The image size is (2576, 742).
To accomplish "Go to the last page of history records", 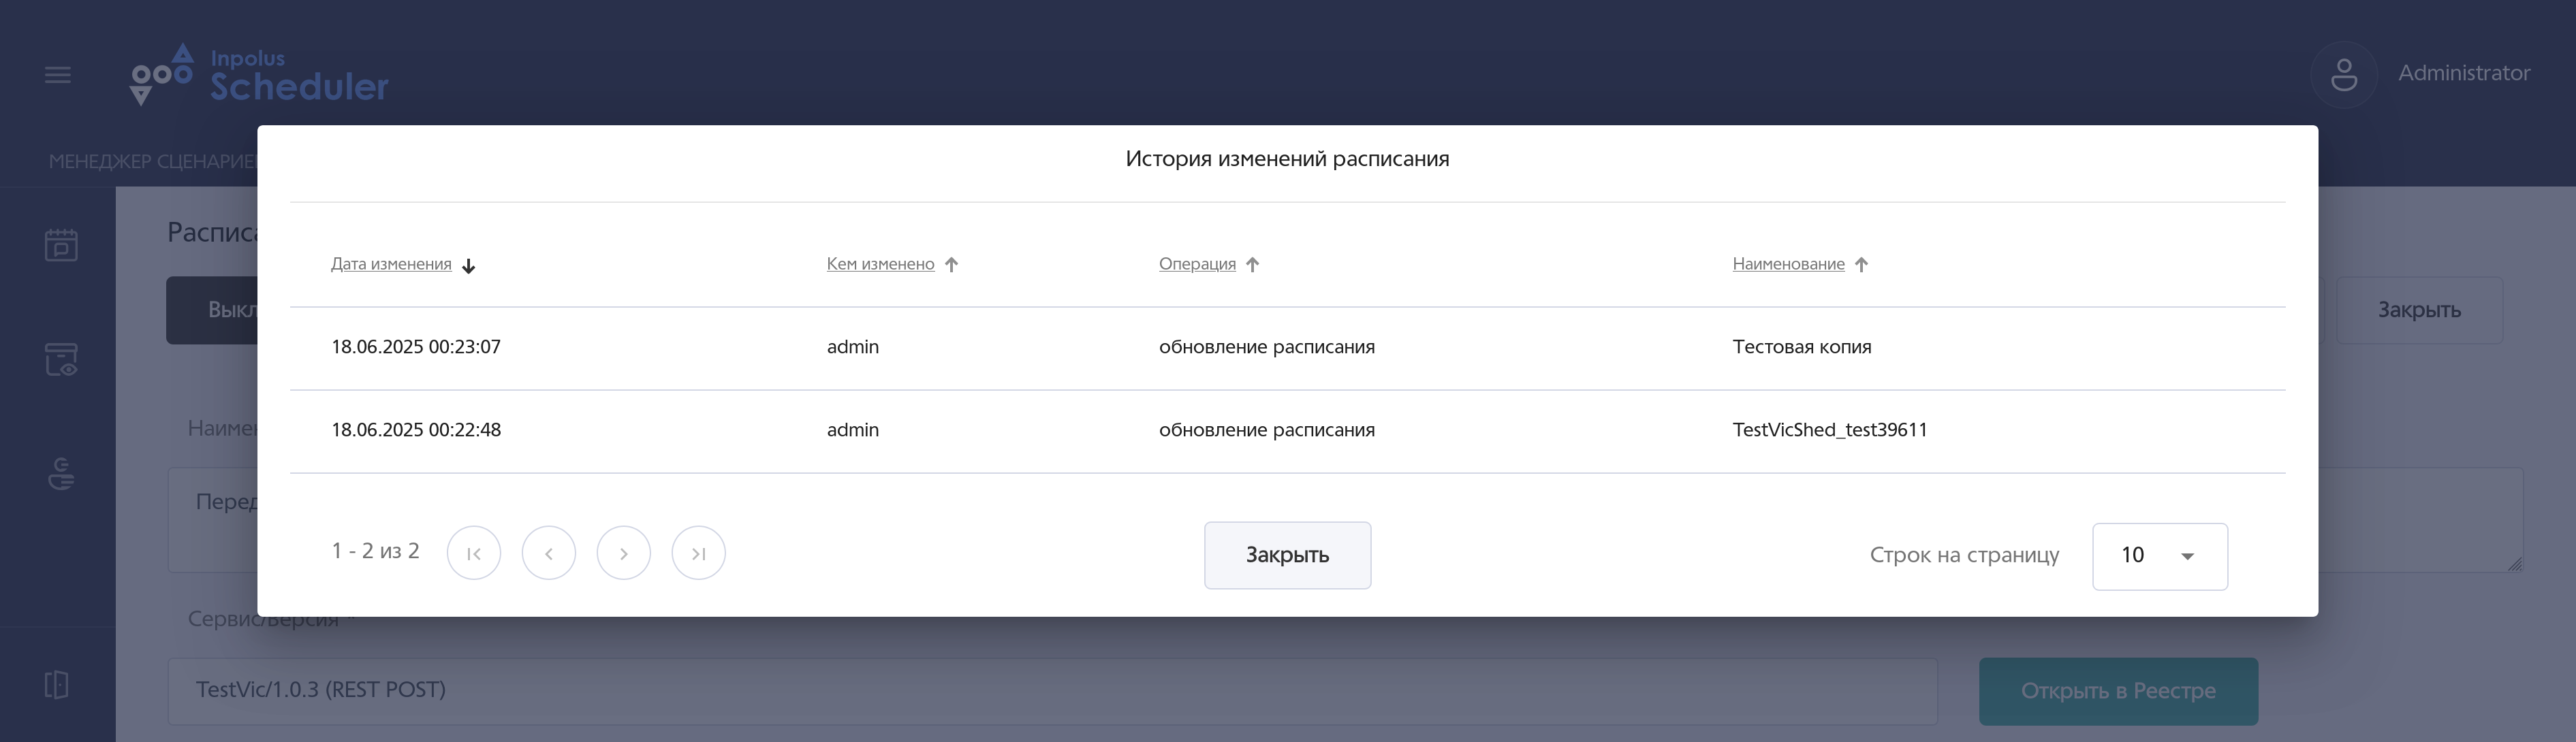I will [698, 552].
